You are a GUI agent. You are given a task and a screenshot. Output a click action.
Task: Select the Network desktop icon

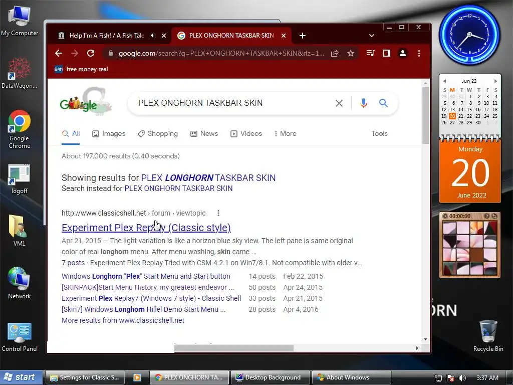[x=20, y=283]
